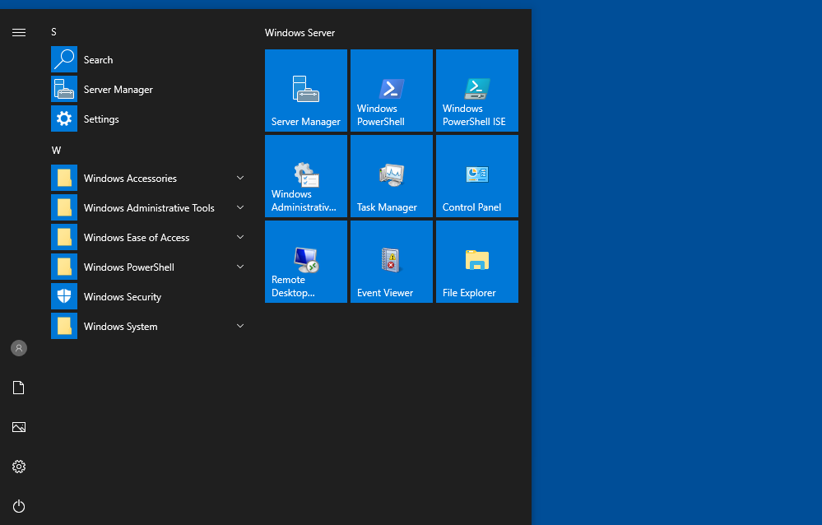Launch the Windows PowerShell tile
822x525 pixels.
click(391, 91)
